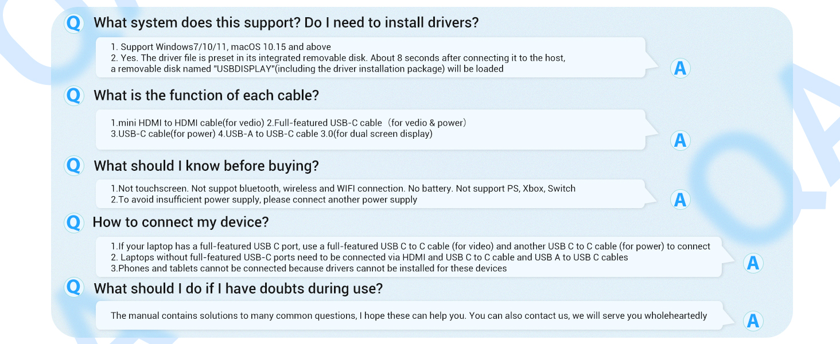Click the Q icon beside before buying question
Screen dimensions: 840x344
pos(73,166)
